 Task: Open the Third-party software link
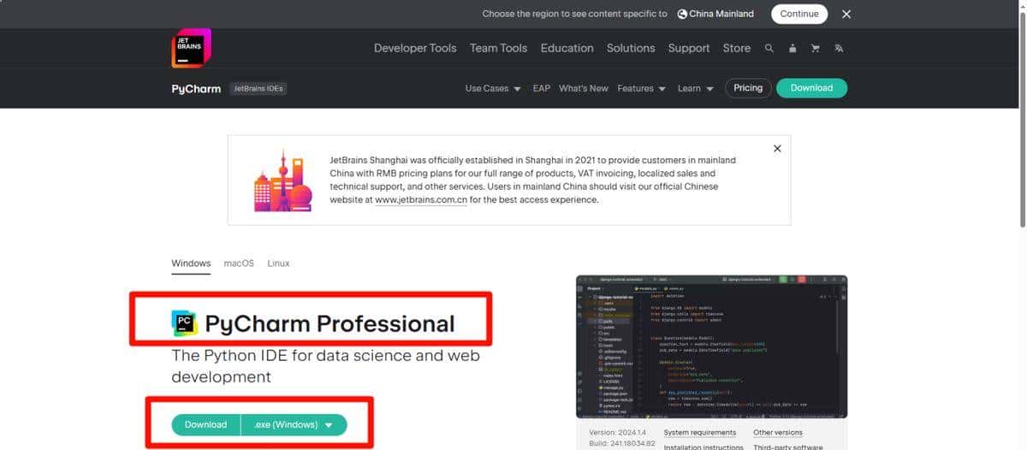point(788,447)
